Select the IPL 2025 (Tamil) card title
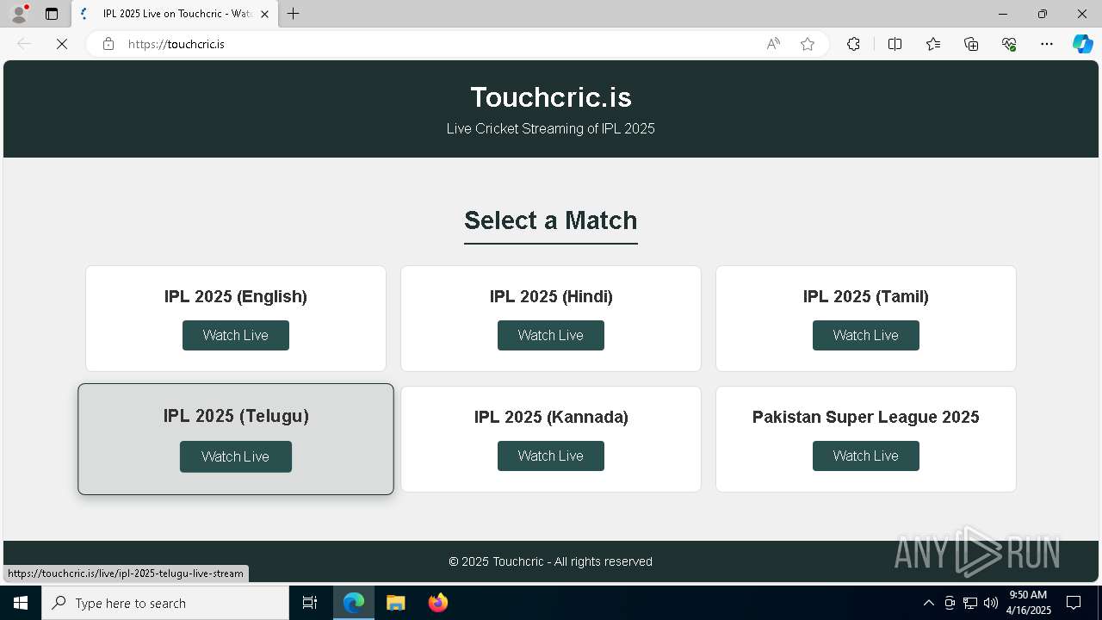This screenshot has height=620, width=1102. (x=866, y=296)
